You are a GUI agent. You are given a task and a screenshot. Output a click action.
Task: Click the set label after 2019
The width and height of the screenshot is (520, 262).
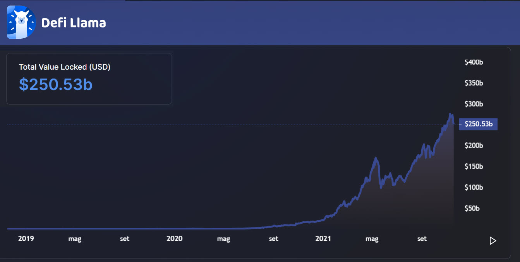click(125, 239)
